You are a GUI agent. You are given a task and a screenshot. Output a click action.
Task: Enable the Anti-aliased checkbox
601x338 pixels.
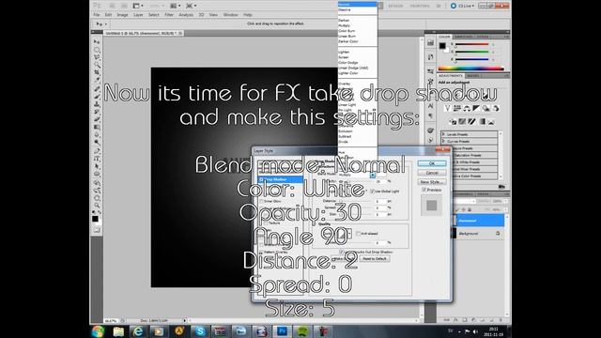(x=359, y=234)
